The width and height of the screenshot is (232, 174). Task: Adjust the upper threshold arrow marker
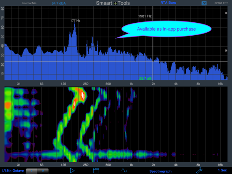click(x=226, y=13)
